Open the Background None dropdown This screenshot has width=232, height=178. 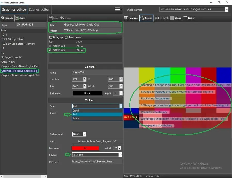[84, 134]
